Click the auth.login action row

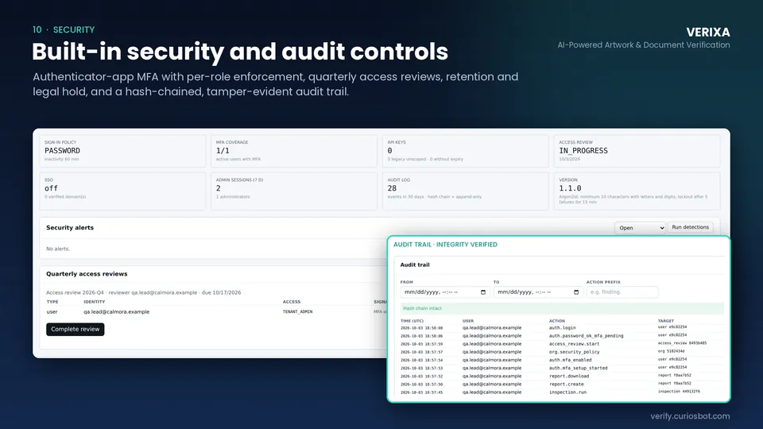(x=562, y=328)
